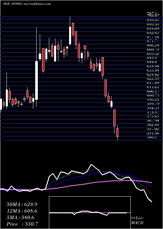Select the 660.78 price axis label
The width and height of the screenshot is (163, 229).
click(x=153, y=49)
